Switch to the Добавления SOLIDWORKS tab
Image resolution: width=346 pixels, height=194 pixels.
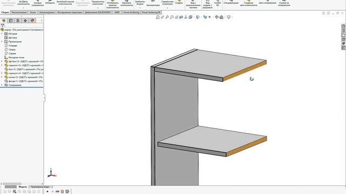coord(98,12)
